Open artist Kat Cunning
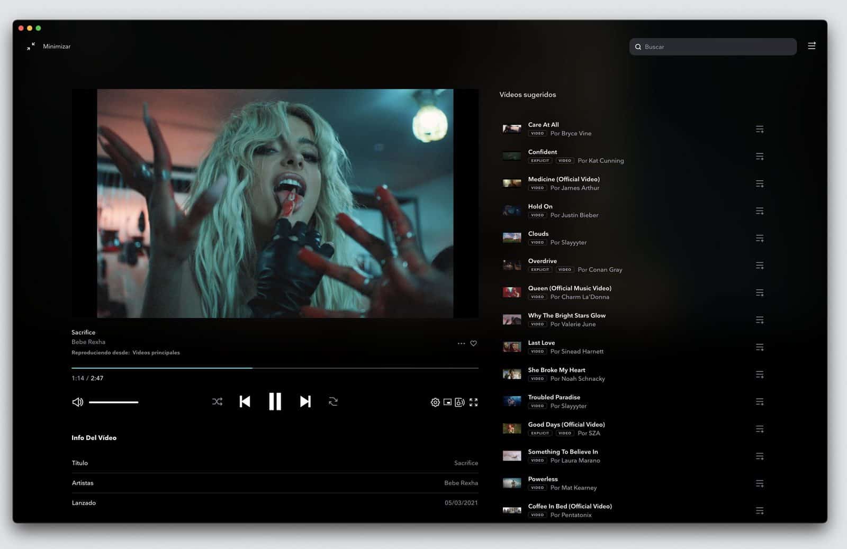This screenshot has height=549, width=847. pyautogui.click(x=606, y=161)
